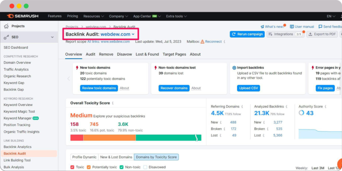Click the Recover domains button
Viewport: 342px width, 171px height.
174,88
